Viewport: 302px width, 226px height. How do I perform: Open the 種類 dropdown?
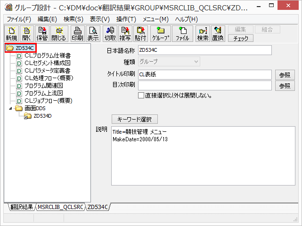tap(169, 62)
